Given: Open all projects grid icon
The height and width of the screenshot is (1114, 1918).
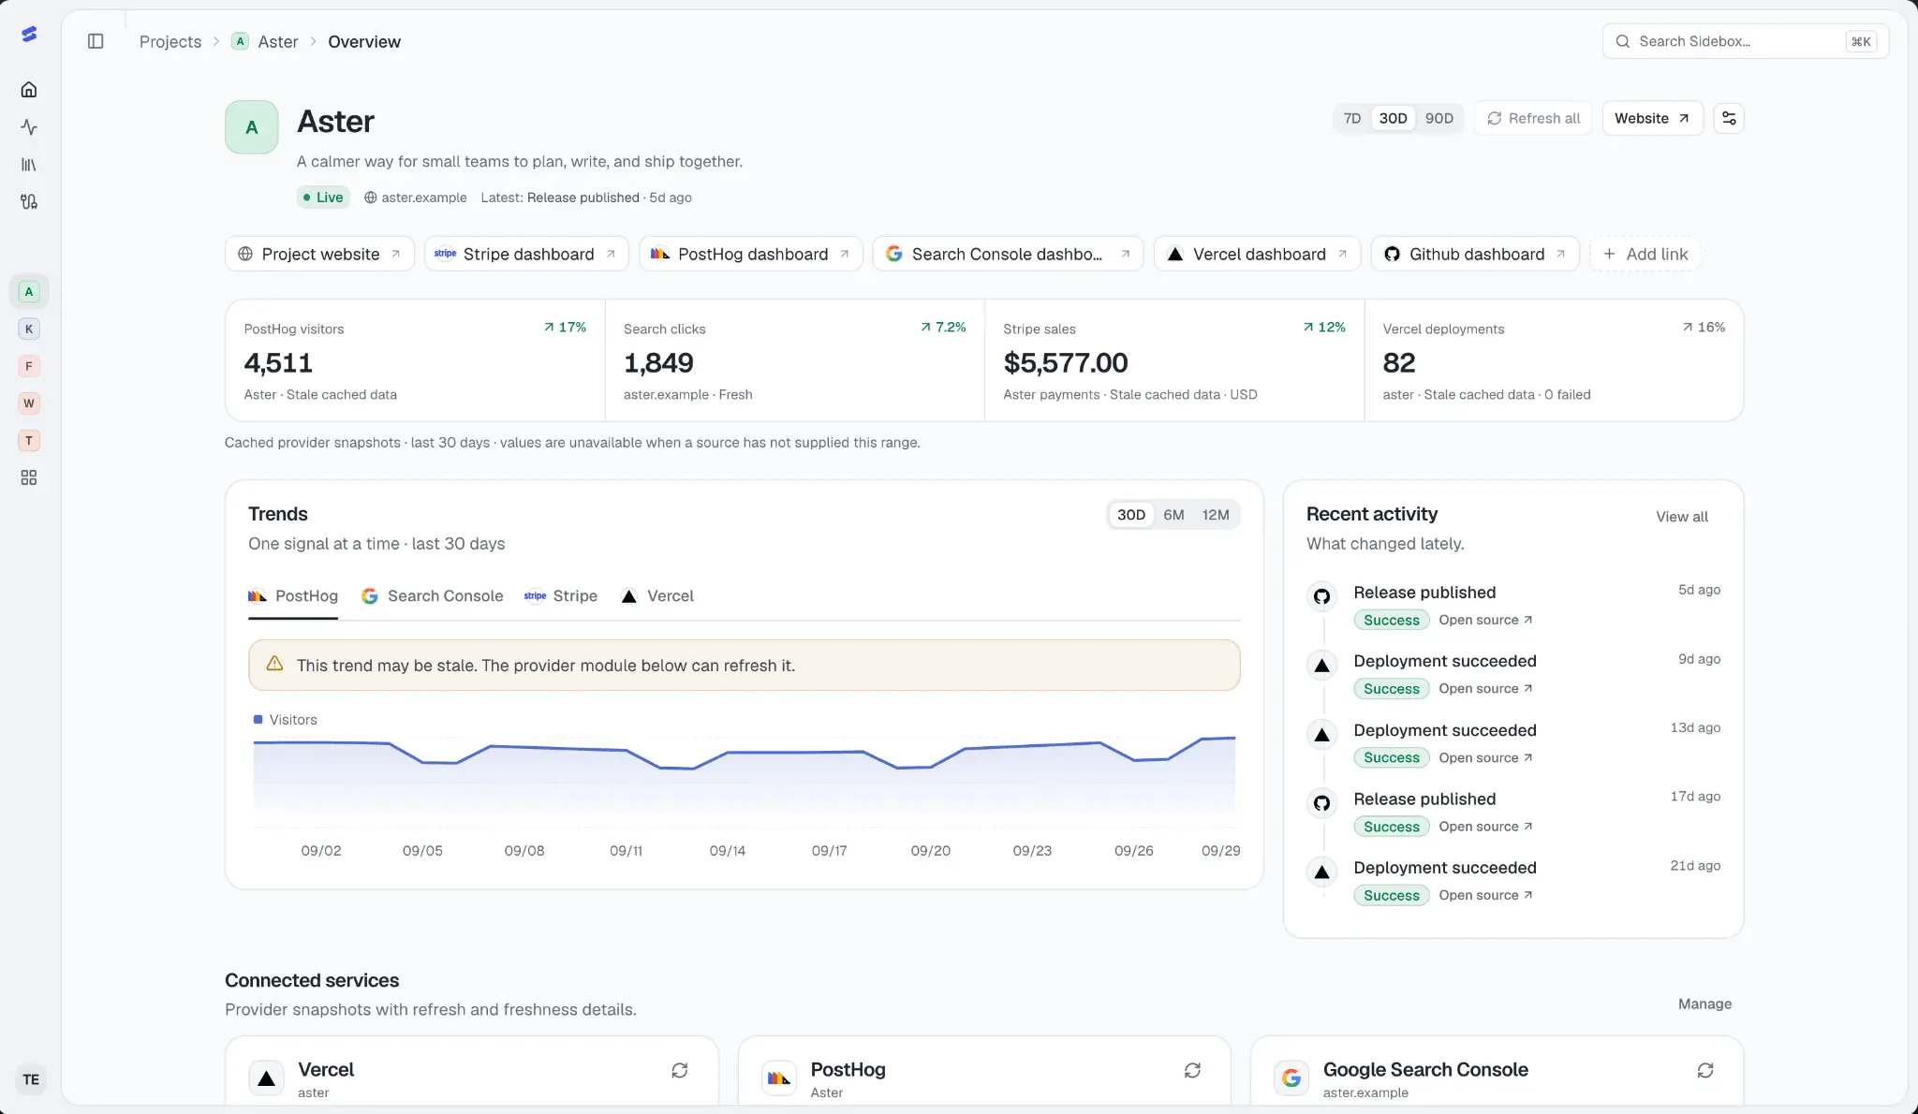Looking at the screenshot, I should point(29,477).
